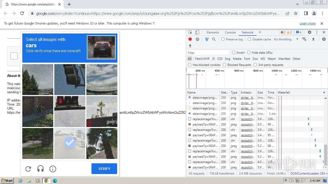This screenshot has width=328, height=184.
Task: Select the traffic light image tile in top row
Action: pyautogui.click(x=70, y=79)
